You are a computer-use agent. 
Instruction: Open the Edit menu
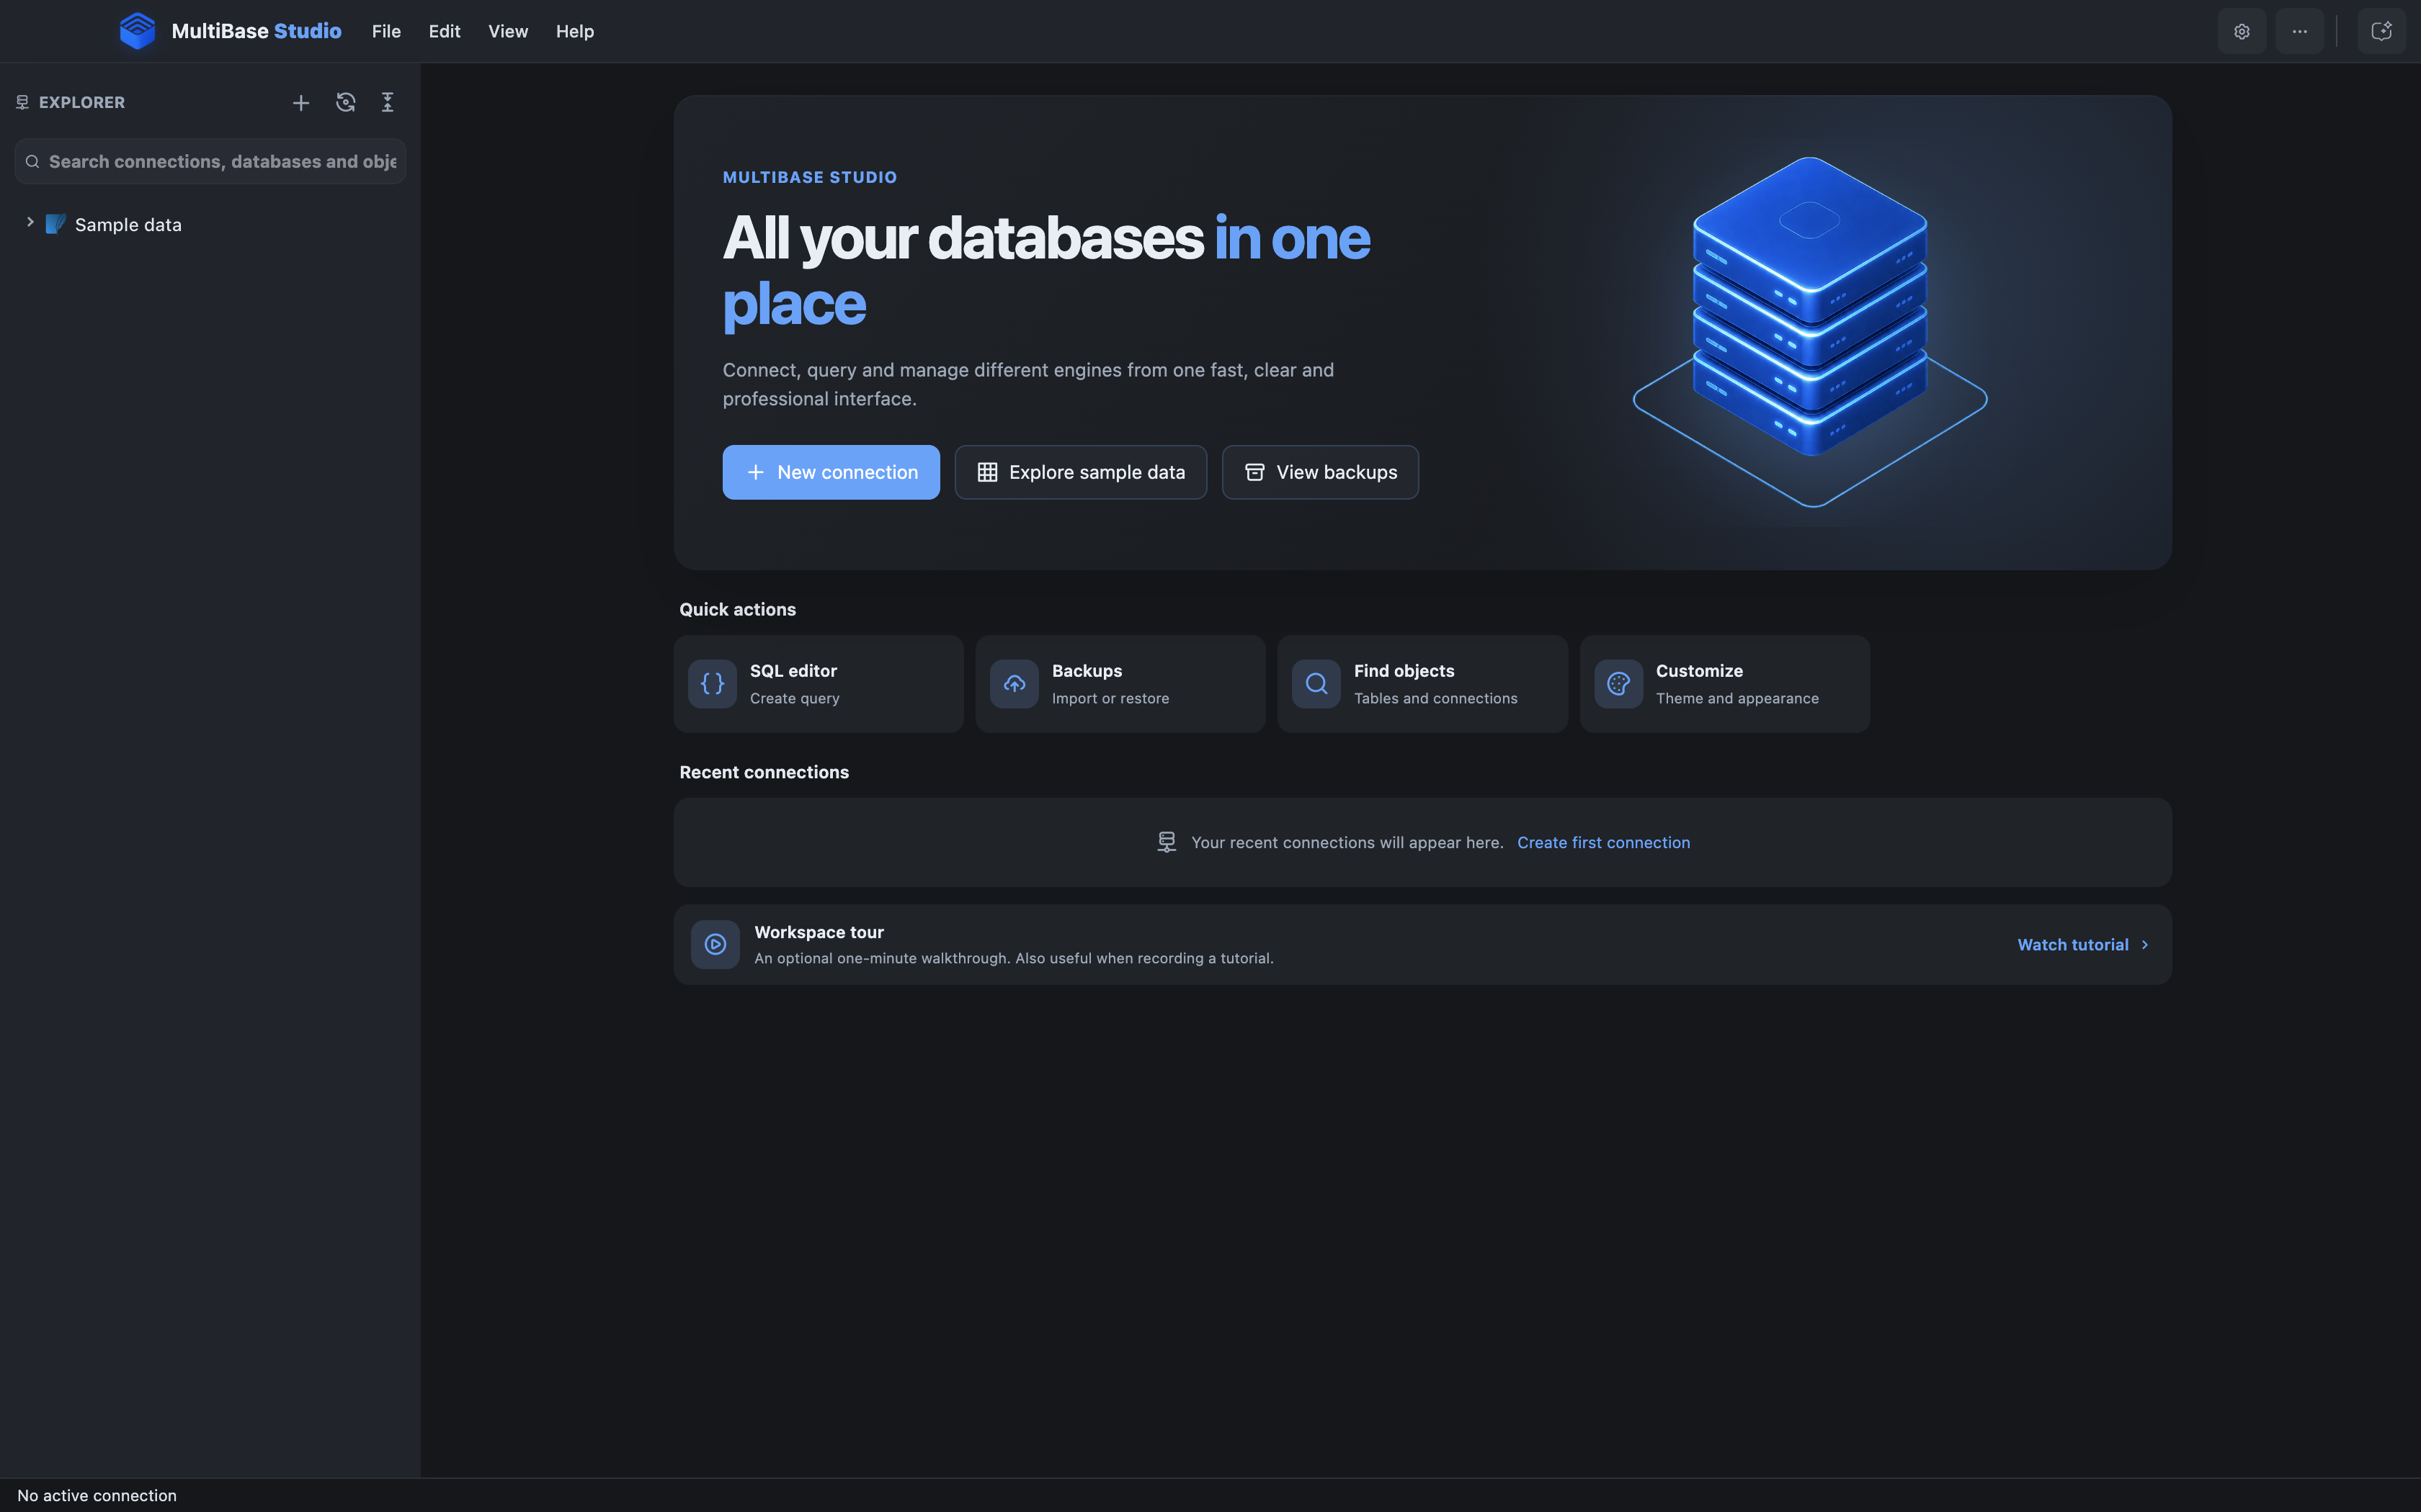[444, 32]
